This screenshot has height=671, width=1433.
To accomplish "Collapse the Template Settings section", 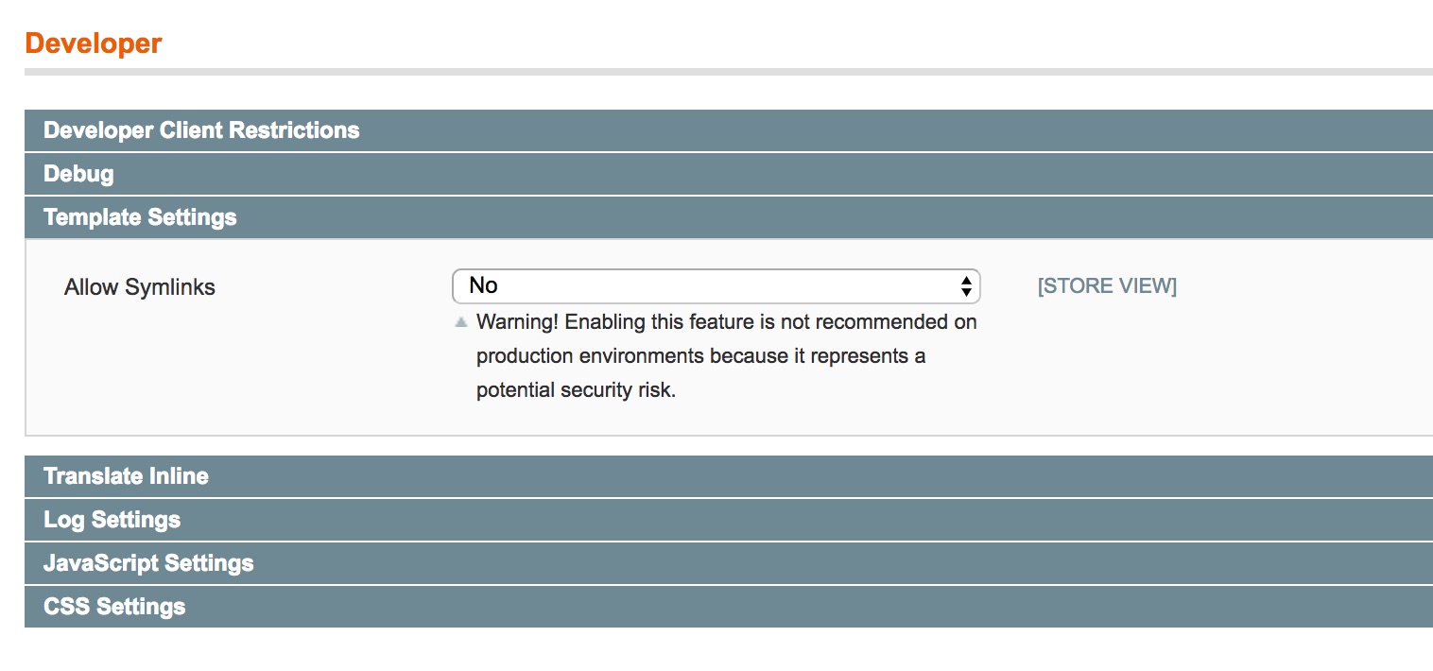I will tap(729, 217).
